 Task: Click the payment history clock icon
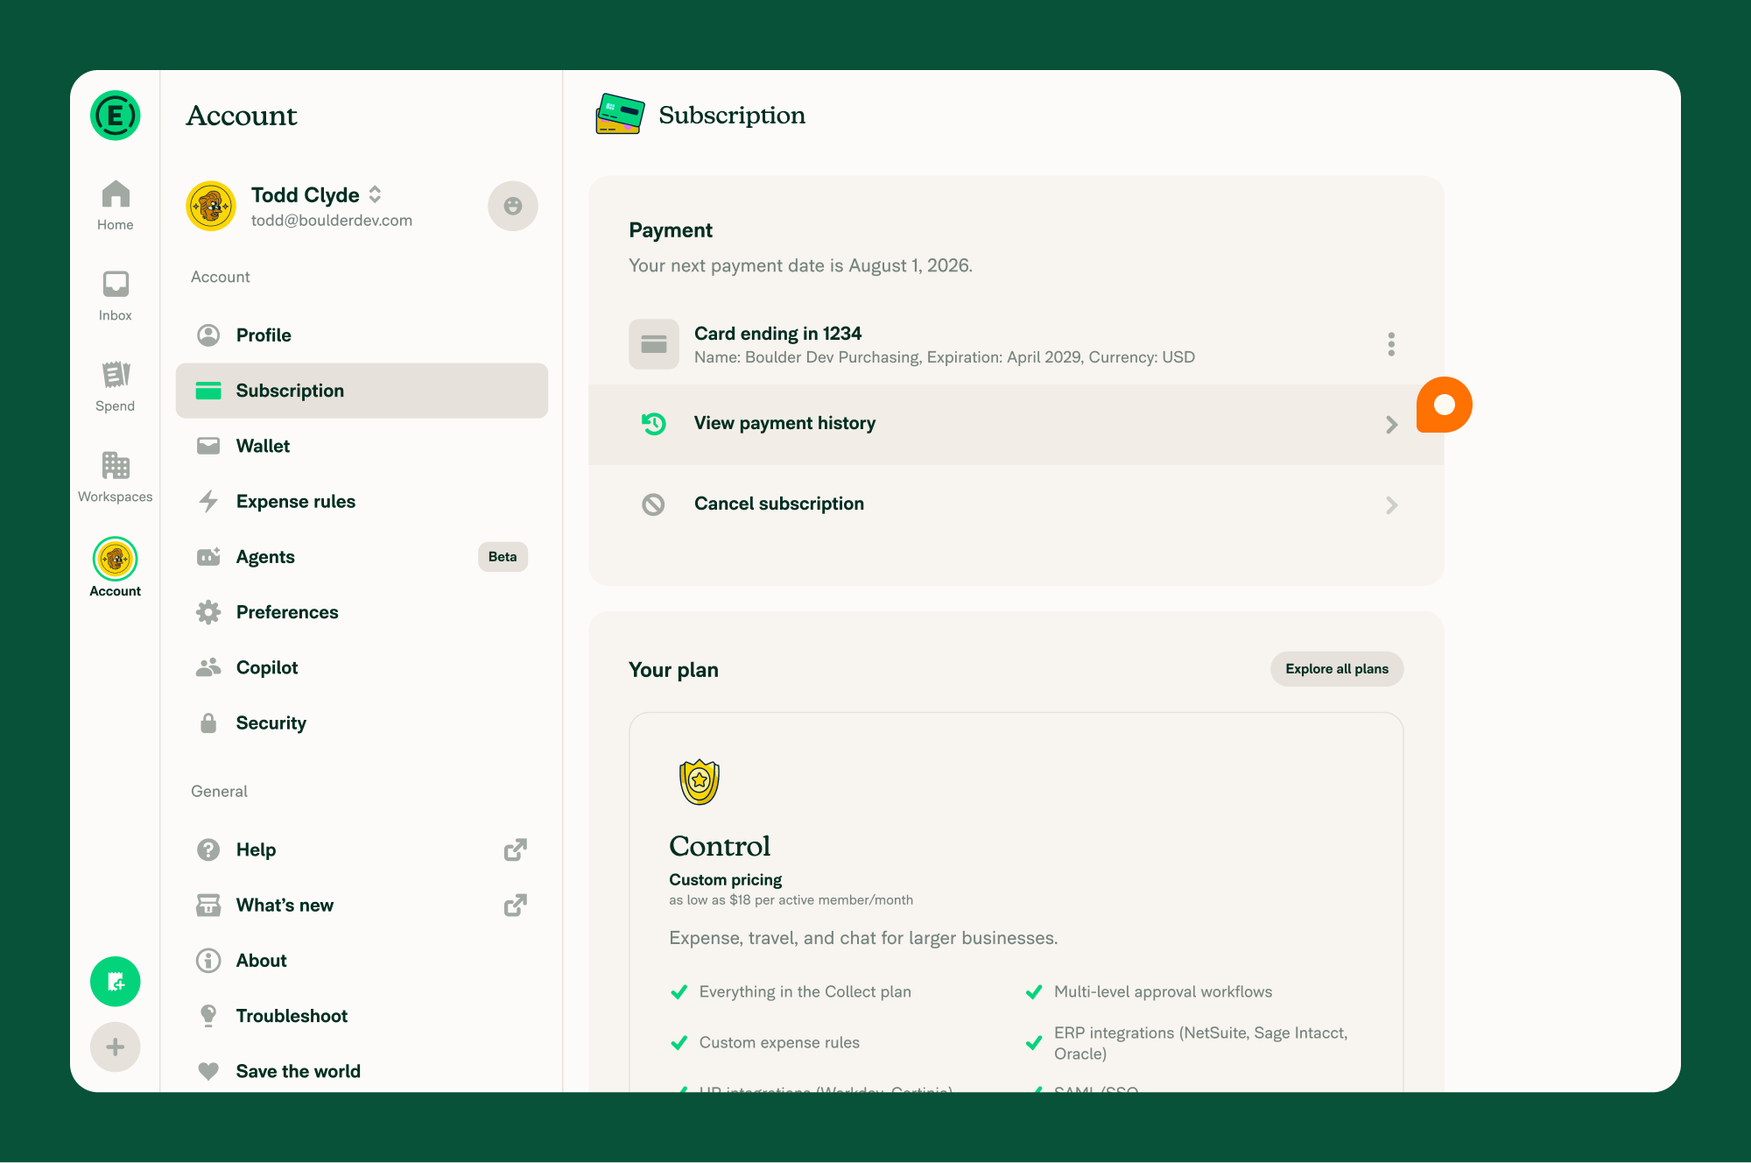click(x=654, y=424)
